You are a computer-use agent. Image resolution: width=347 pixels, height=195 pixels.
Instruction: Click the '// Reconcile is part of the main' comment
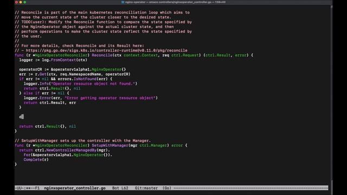pyautogui.click(x=102, y=12)
